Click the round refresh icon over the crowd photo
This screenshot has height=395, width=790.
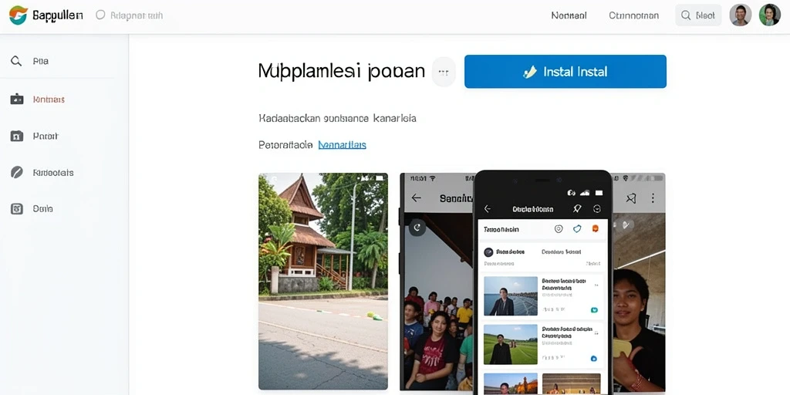pos(417,228)
